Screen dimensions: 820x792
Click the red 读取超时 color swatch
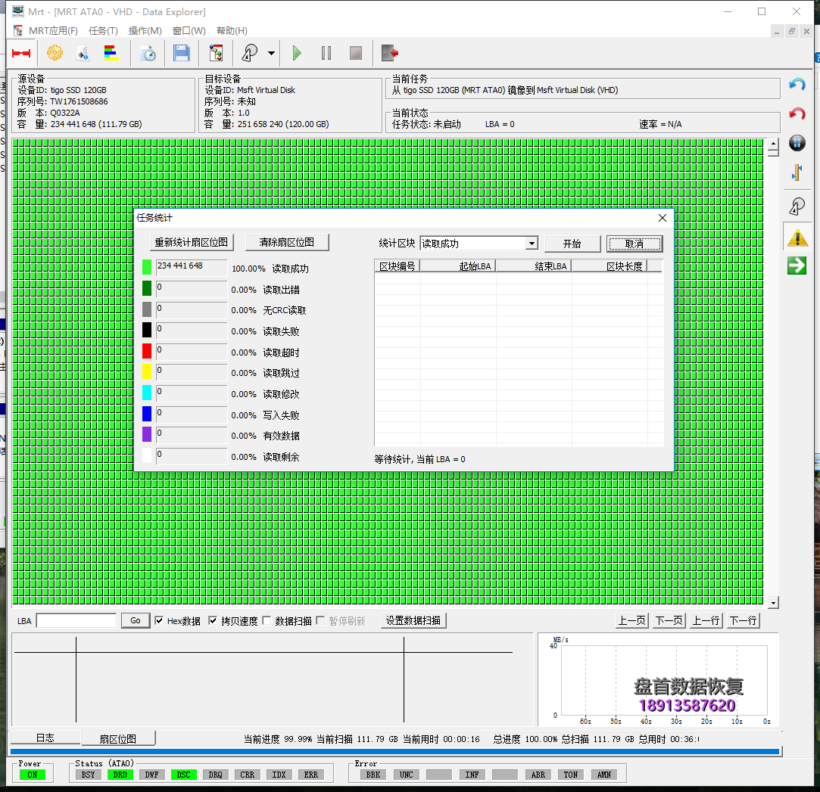[x=147, y=351]
